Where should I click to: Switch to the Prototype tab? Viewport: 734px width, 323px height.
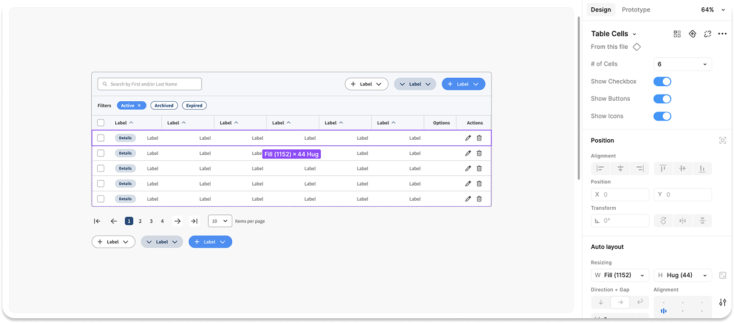(636, 10)
